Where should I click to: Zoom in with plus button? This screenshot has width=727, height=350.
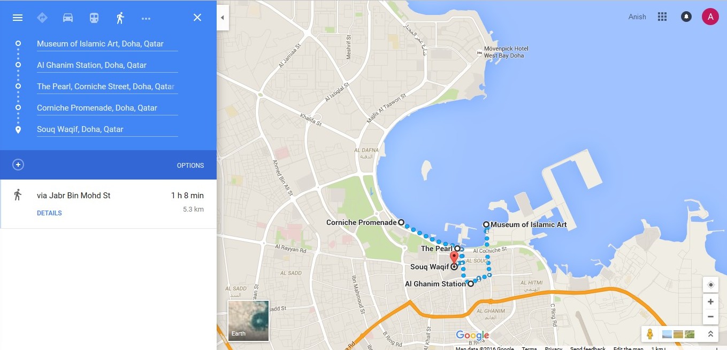coord(710,302)
